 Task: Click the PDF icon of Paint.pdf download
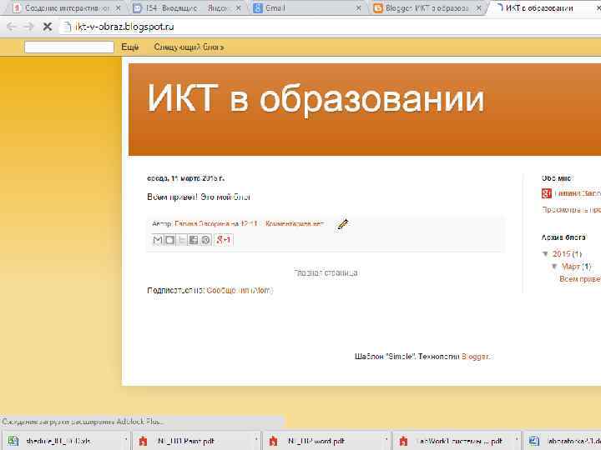[x=143, y=441]
